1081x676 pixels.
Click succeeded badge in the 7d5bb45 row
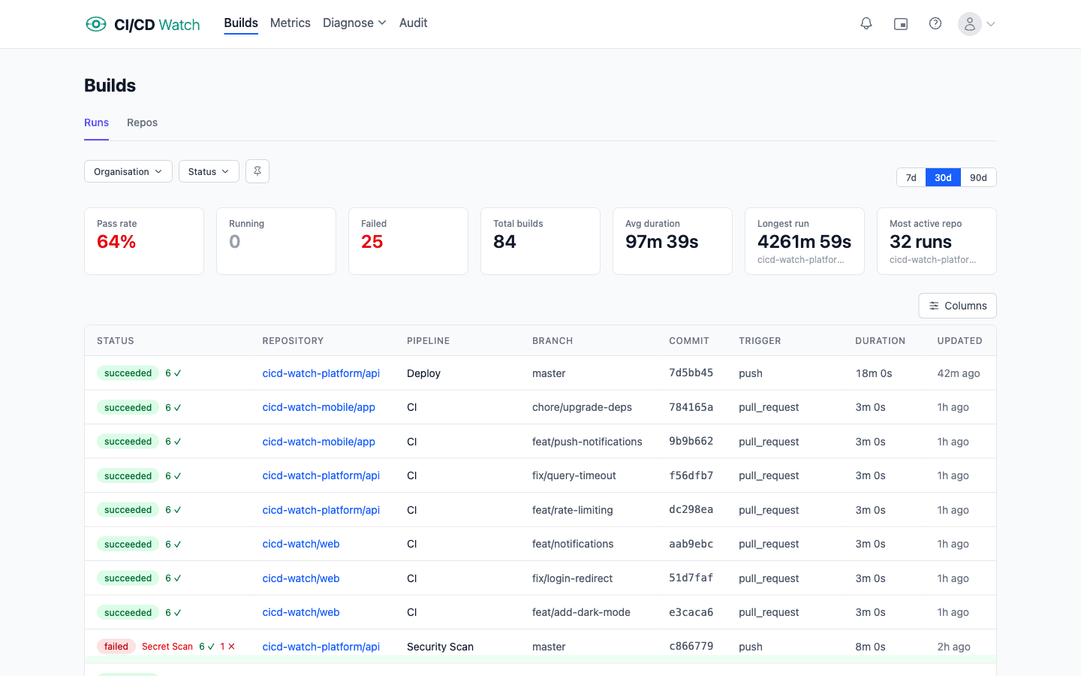click(128, 373)
